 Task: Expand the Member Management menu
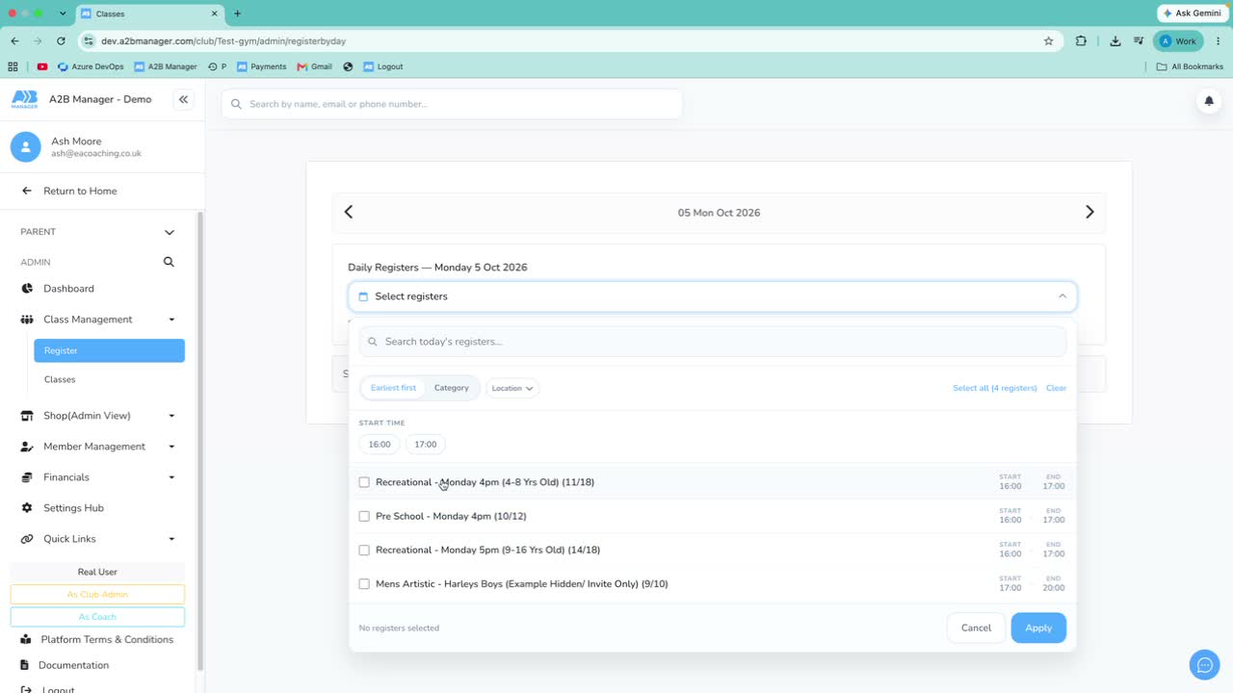pos(96,447)
